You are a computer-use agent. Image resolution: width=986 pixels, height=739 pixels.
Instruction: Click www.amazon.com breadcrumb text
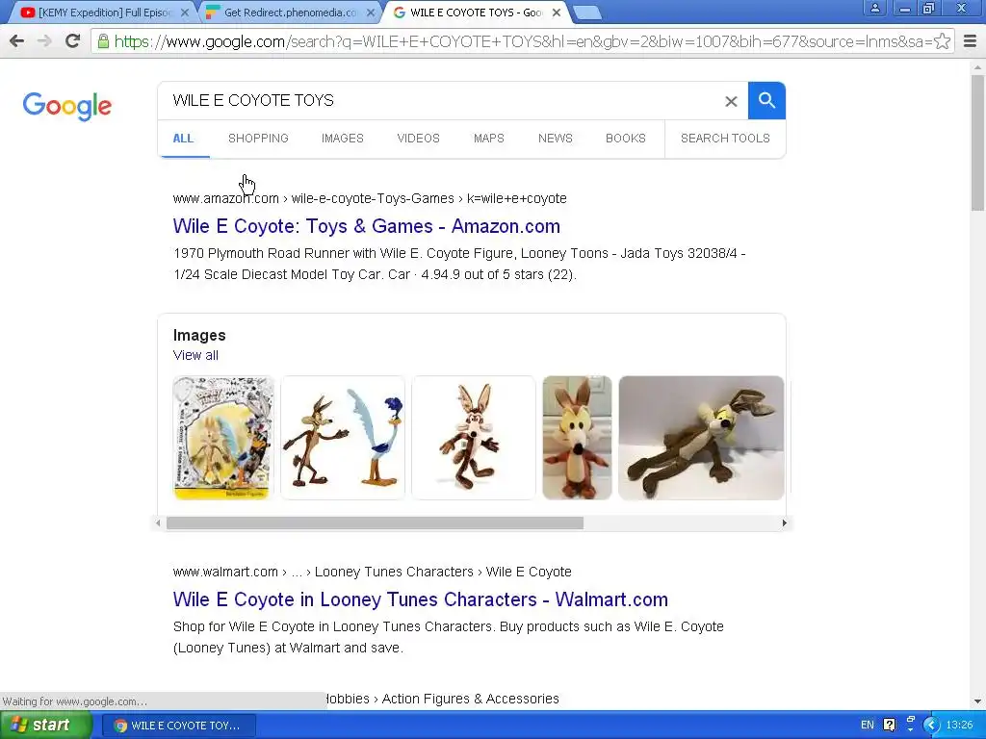[x=225, y=198]
